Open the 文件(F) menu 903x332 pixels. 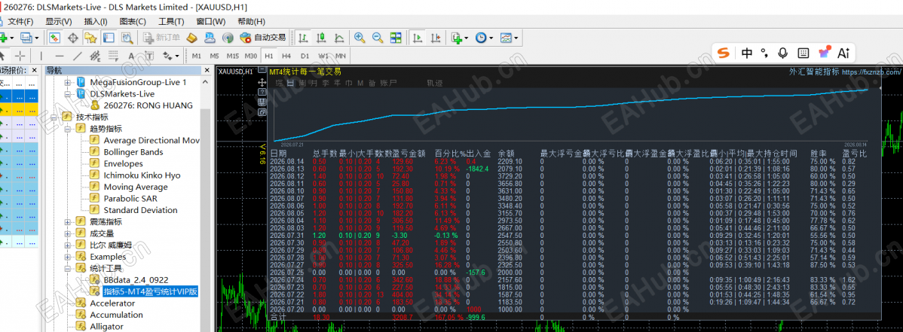point(20,21)
